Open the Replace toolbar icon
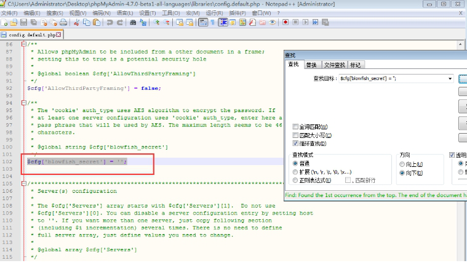The image size is (467, 271). point(143,22)
